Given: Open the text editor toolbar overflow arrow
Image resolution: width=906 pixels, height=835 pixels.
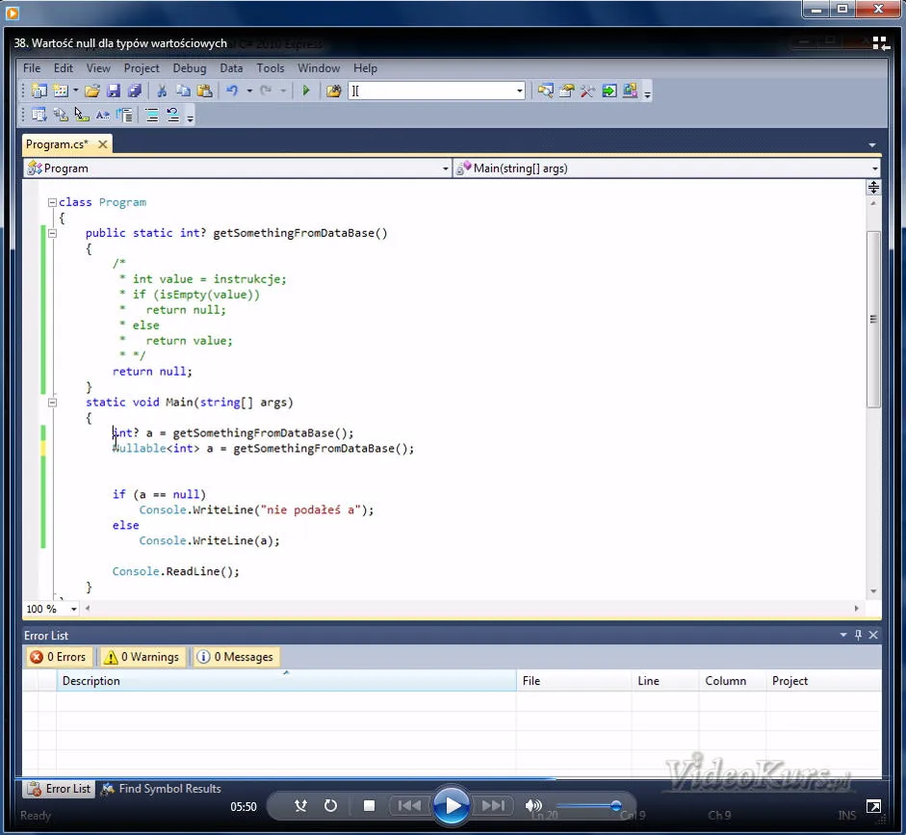Looking at the screenshot, I should tap(190, 117).
